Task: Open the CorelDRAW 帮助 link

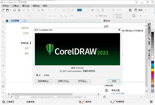Action: 118,93
